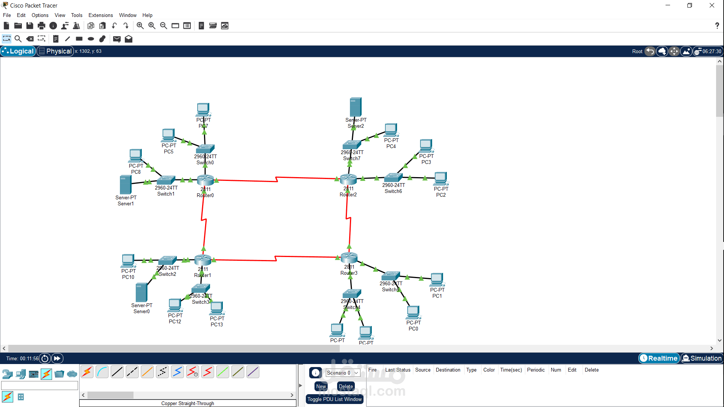
Task: Zoom in on the workspace
Action: 140,26
